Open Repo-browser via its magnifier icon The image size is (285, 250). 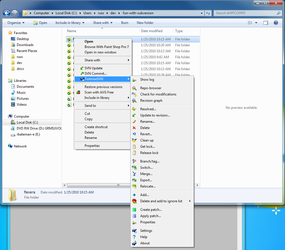click(134, 88)
